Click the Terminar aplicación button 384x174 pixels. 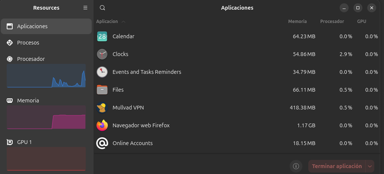pyautogui.click(x=337, y=166)
